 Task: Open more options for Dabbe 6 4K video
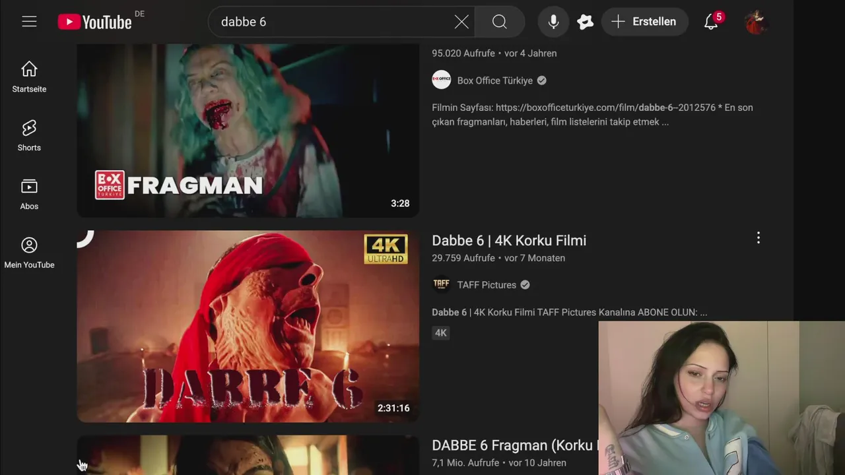[x=759, y=237]
